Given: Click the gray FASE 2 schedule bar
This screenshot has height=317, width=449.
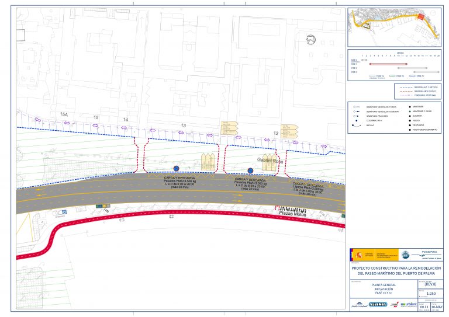Looking at the screenshot, I should (x=412, y=68).
